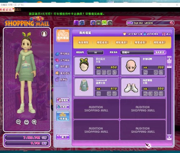Click second action icon under shoes item 550

[x=150, y=94]
